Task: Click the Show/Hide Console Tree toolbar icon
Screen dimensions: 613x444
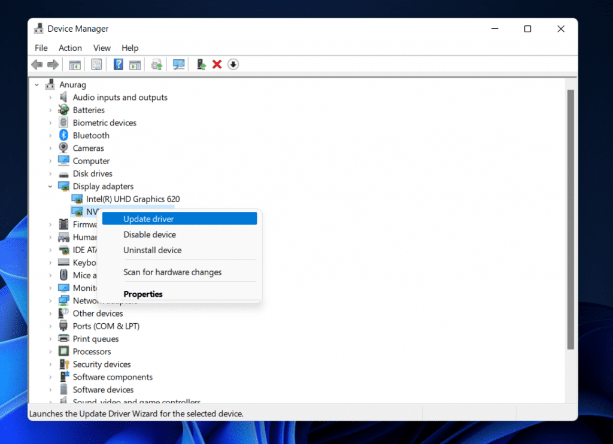Action: coord(75,64)
